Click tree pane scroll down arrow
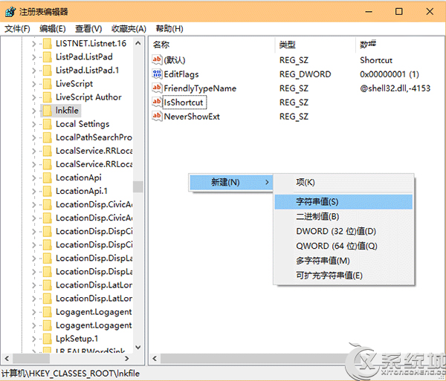Viewport: 446px width, 381px height. coord(138,347)
